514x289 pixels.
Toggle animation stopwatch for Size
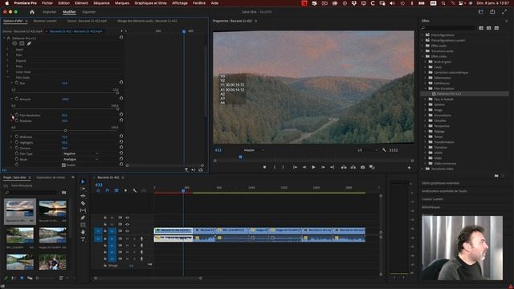17,83
